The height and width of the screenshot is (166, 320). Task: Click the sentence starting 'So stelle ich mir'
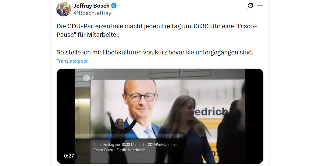[x=155, y=52]
